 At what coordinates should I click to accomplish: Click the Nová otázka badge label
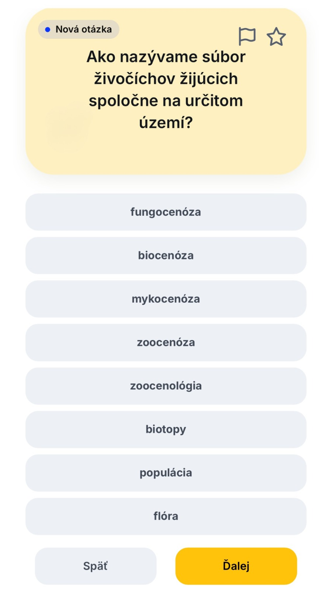pos(83,30)
